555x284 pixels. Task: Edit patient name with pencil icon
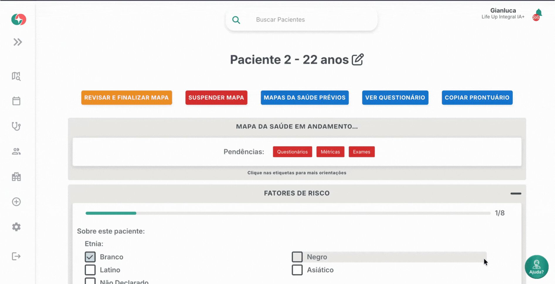358,59
